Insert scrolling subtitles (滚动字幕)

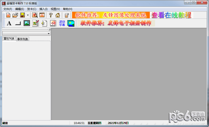(62, 23)
